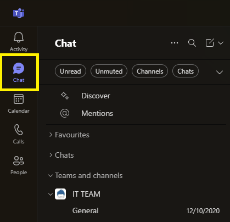230x222 pixels.
Task: Toggle the Chats filter pill
Action: tap(186, 71)
